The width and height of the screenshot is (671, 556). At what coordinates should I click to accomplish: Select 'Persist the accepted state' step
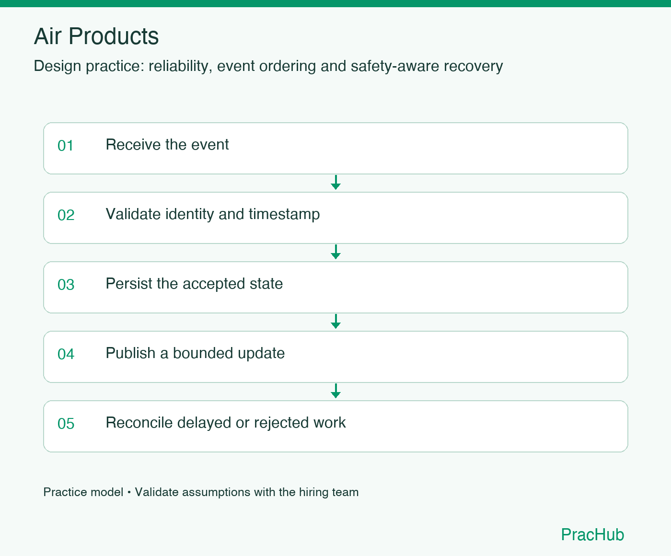click(x=335, y=287)
